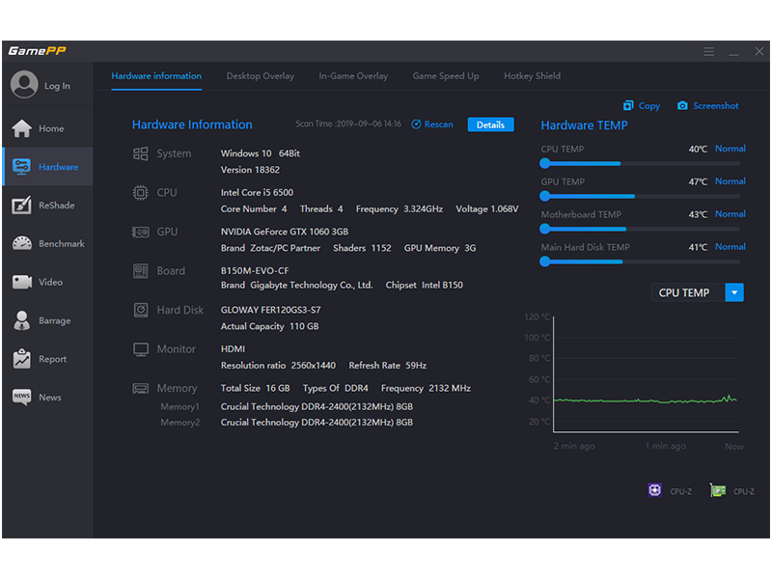Click the Rescan refresh icon
This screenshot has height=579, width=772.
416,124
